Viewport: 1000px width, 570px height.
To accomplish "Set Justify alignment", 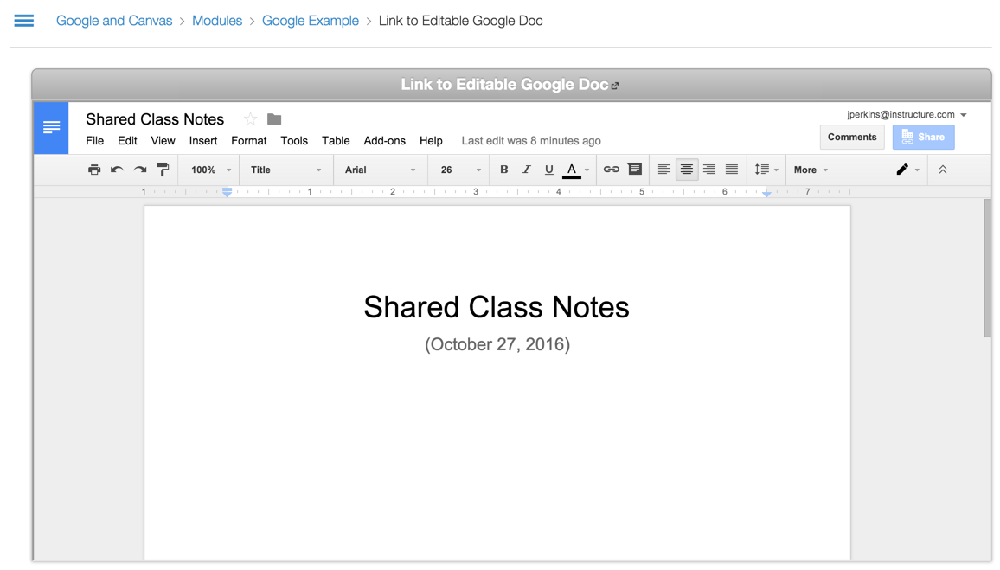I will 732,170.
